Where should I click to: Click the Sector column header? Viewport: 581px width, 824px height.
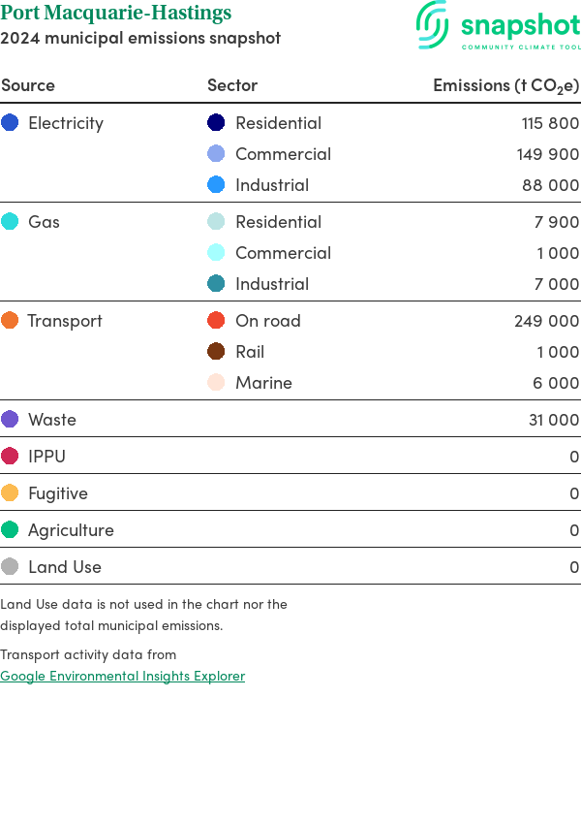(x=232, y=85)
